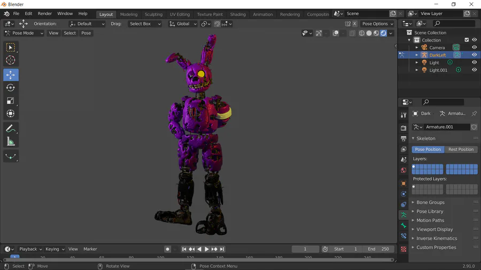Hide the Camera object in outliner

click(x=474, y=47)
